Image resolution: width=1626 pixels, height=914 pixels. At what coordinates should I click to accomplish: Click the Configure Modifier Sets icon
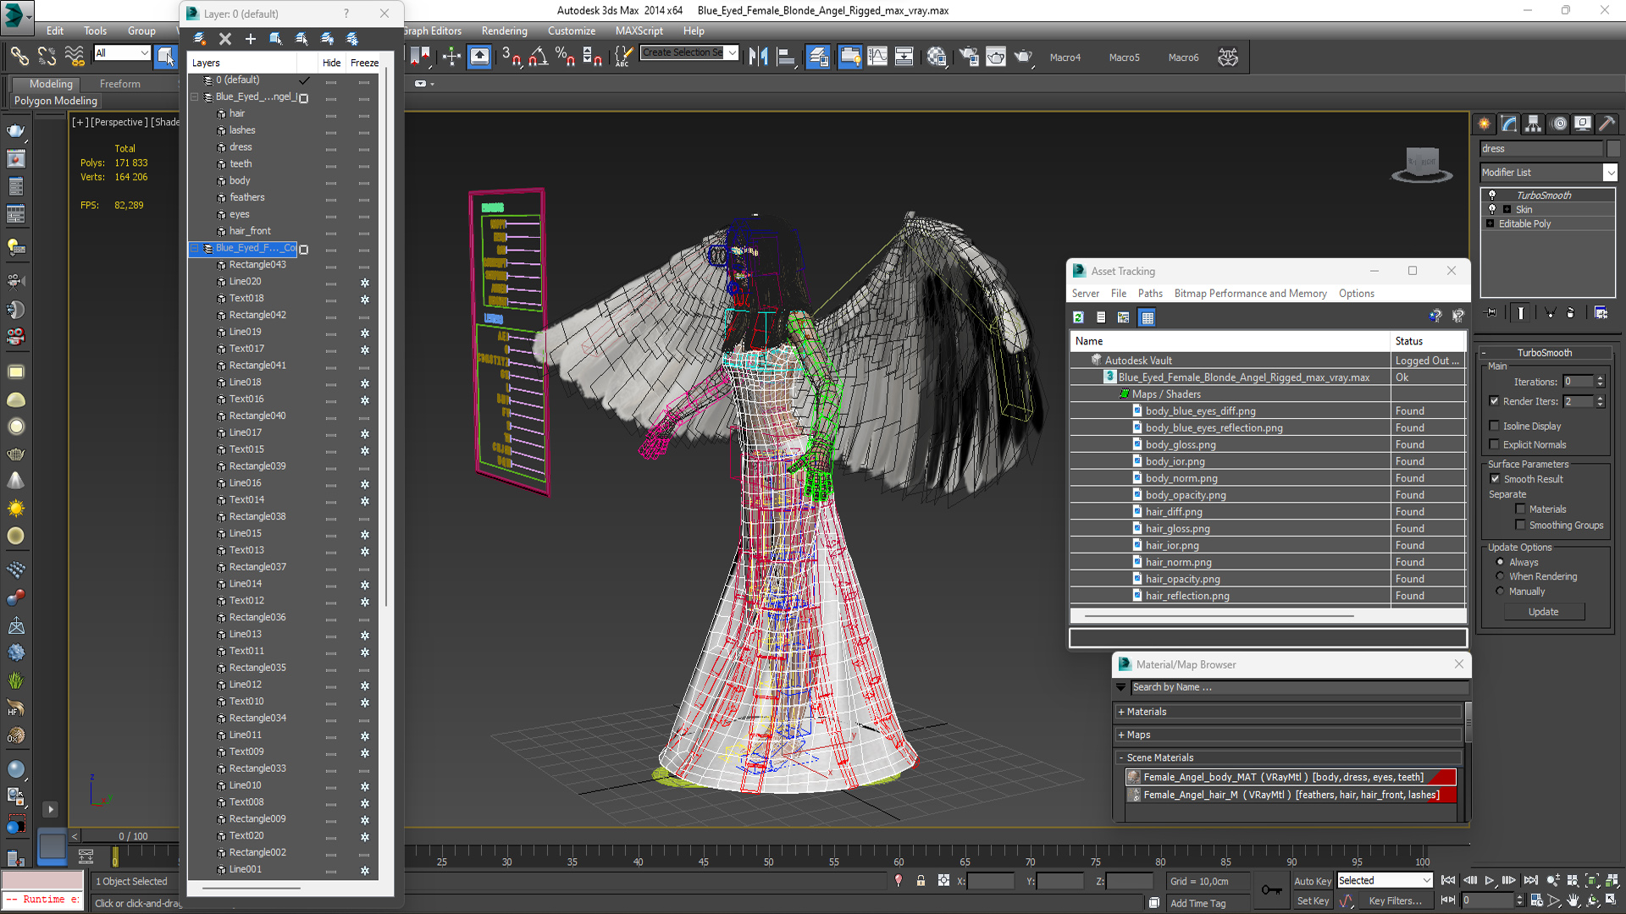tap(1601, 313)
